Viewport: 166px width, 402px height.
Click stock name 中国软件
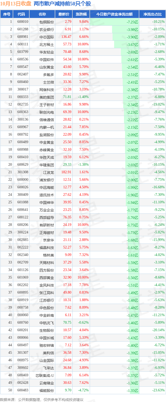tap(47, 59)
